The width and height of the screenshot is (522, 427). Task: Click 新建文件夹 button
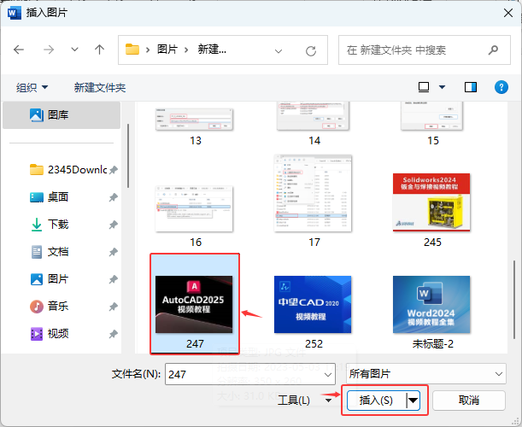[100, 87]
